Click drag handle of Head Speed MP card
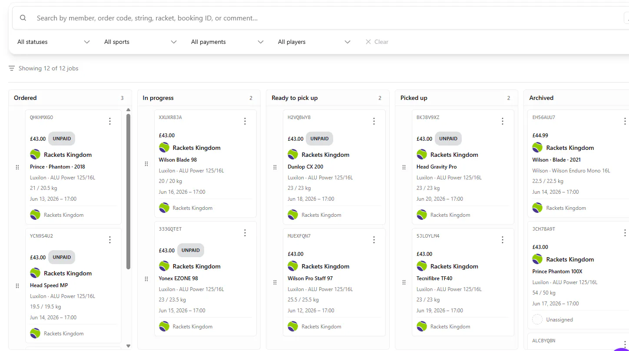 (17, 286)
